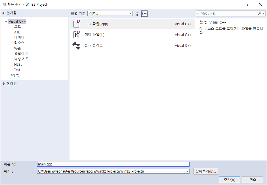
Task: Select the ATL category
Action: pyautogui.click(x=17, y=32)
